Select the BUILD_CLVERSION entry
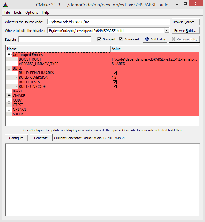The image size is (205, 222). [x=33, y=78]
